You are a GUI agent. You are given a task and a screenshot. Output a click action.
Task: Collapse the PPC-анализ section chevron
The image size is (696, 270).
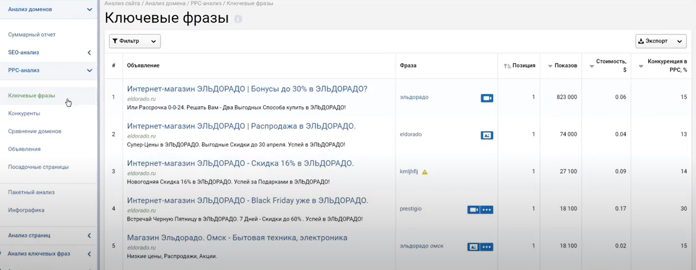click(x=89, y=70)
